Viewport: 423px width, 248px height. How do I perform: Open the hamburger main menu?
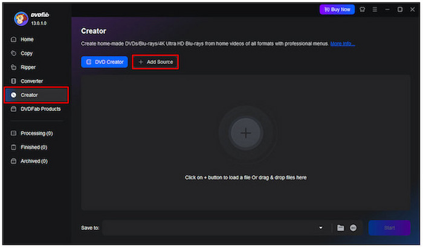[375, 10]
